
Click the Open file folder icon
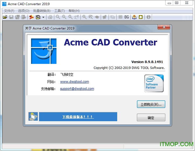click(x=5, y=17)
